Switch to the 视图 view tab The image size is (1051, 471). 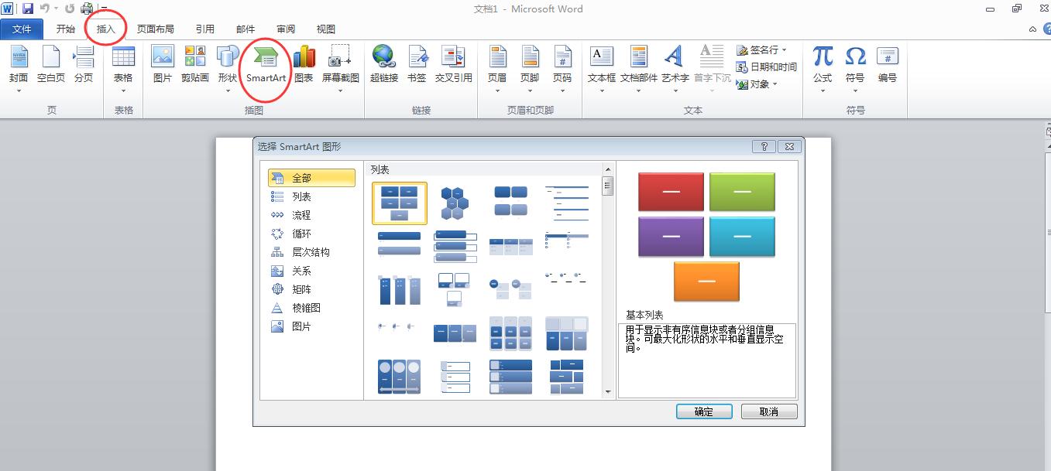(x=326, y=29)
